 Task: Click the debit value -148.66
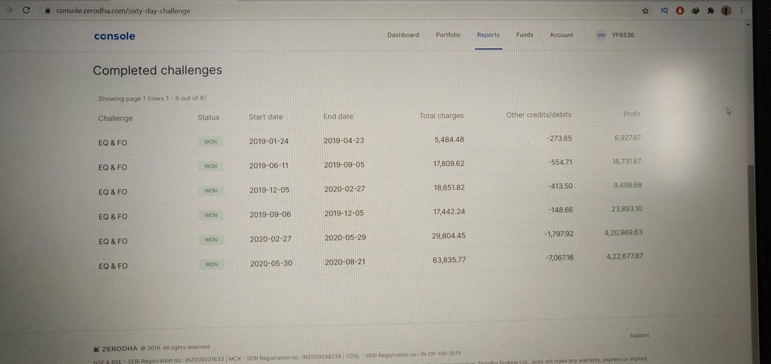click(560, 210)
